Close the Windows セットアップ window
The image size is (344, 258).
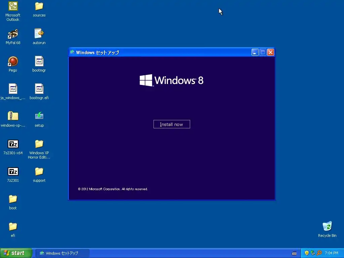pos(270,52)
